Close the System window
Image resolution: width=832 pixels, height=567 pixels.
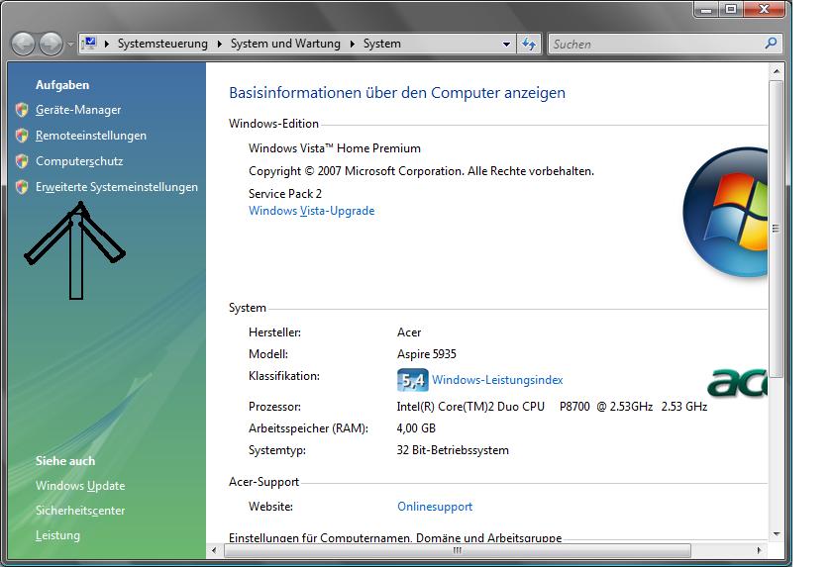click(764, 9)
